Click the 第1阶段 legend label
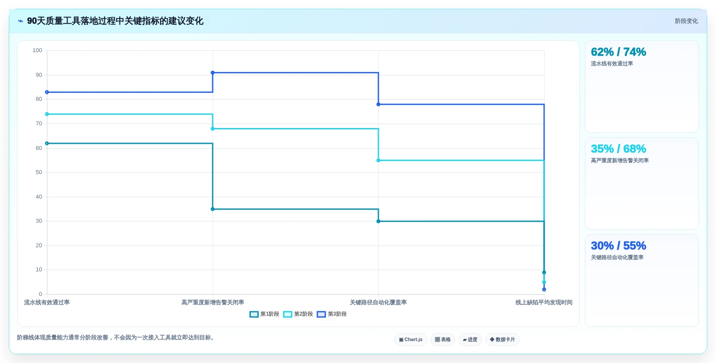 [270, 314]
